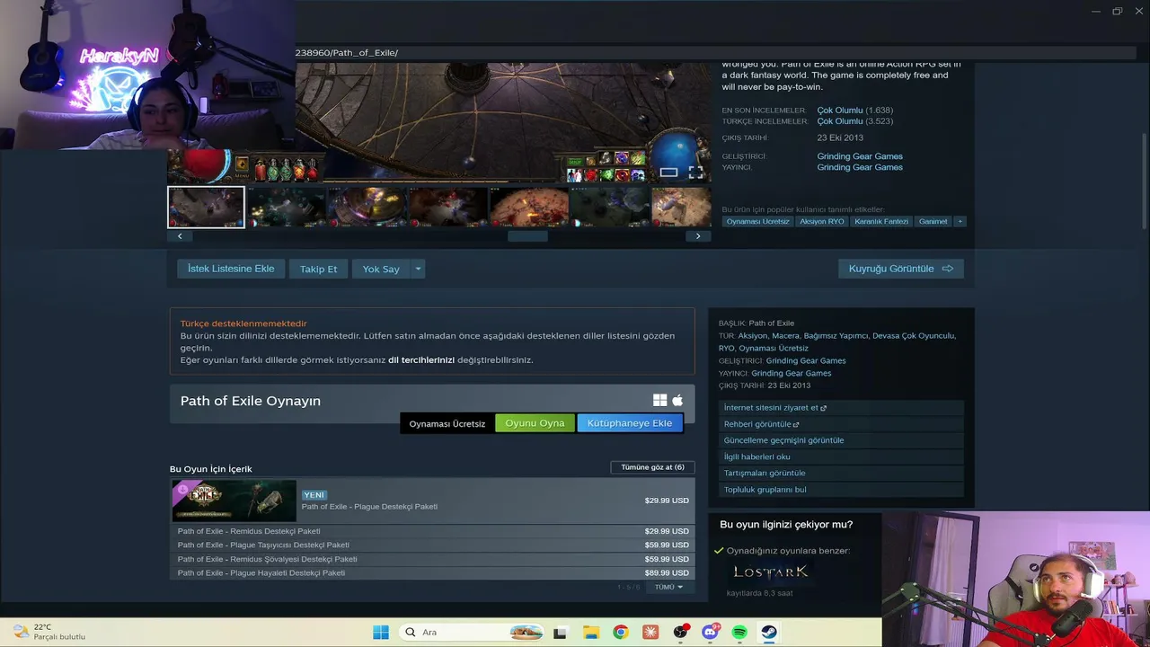Screen dimensions: 1150x647
Task: Switch to Steam from the taskbar
Action: pos(769,632)
